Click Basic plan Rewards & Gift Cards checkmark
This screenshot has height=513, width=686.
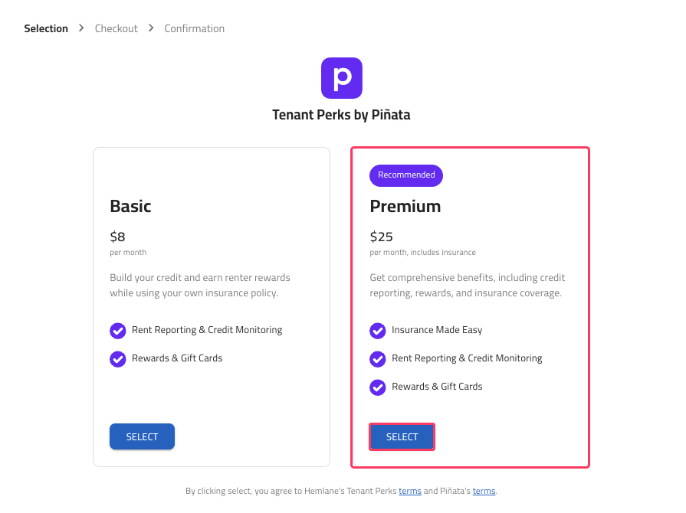tap(118, 359)
